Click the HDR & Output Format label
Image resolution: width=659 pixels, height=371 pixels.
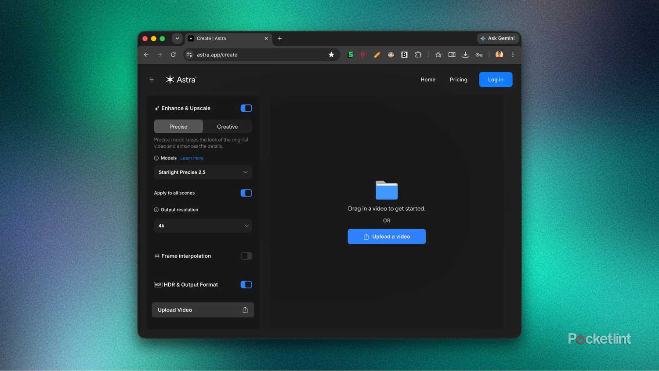click(191, 284)
